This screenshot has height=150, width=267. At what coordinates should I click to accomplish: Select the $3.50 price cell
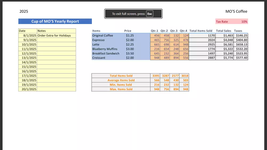[x=130, y=53]
